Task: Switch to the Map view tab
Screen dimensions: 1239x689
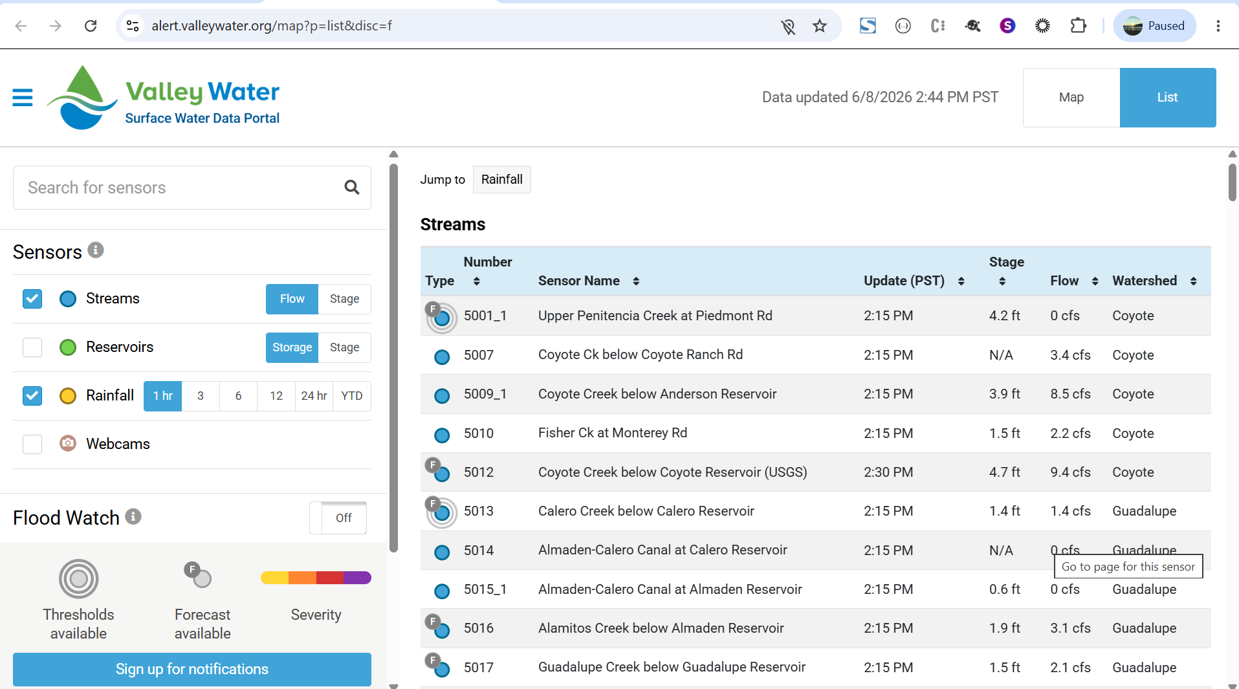Action: [x=1071, y=98]
